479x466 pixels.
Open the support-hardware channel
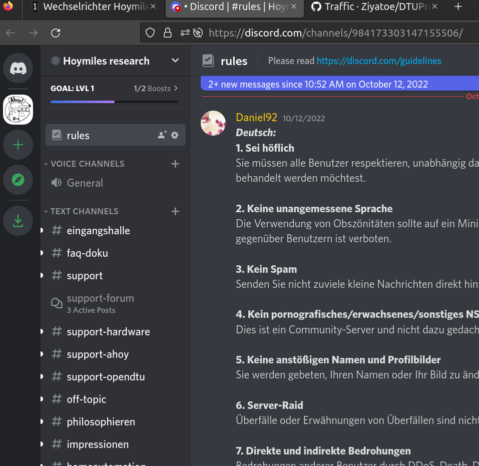click(x=116, y=331)
